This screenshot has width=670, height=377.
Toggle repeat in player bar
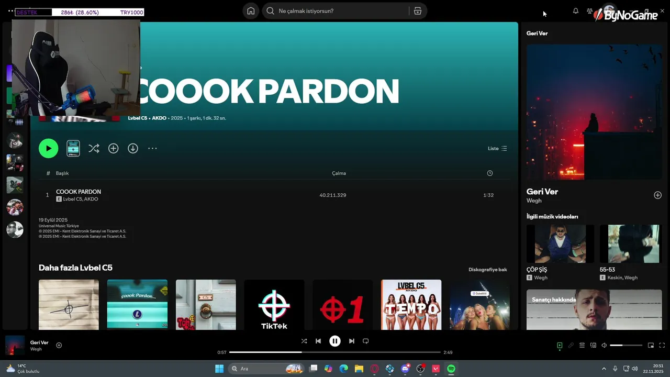(366, 341)
